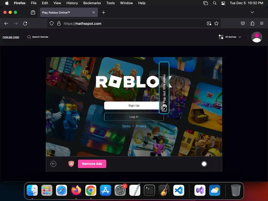Click the Remove Ads button

point(92,164)
